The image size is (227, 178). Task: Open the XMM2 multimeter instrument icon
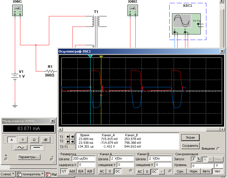pos(133,11)
